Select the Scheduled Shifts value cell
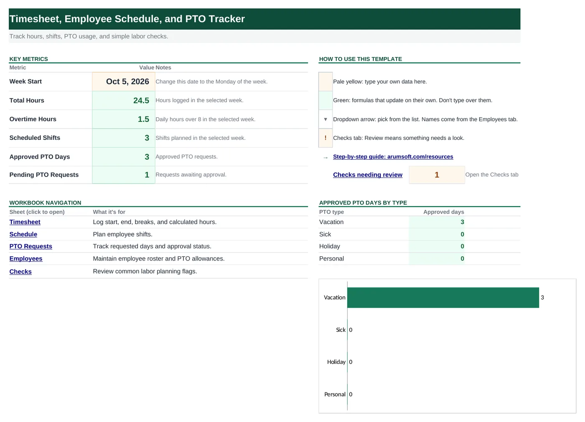Viewport: 585px width, 422px height. [123, 138]
